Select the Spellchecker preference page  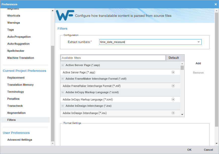[x=15, y=50]
